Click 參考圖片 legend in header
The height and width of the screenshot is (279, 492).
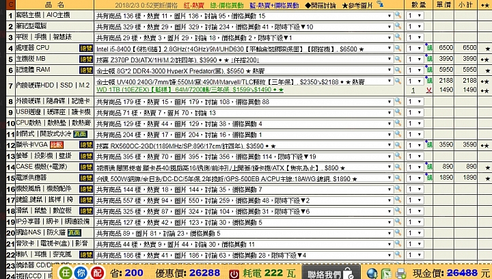click(x=357, y=5)
